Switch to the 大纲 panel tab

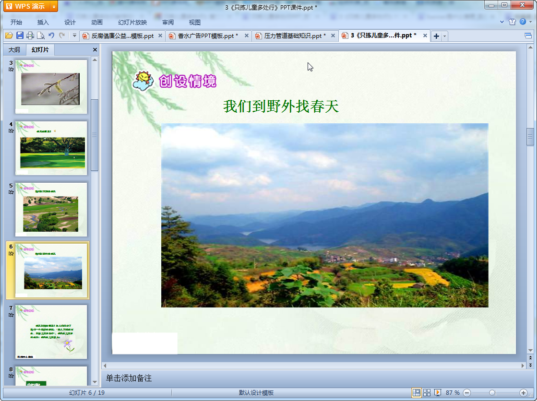[14, 50]
